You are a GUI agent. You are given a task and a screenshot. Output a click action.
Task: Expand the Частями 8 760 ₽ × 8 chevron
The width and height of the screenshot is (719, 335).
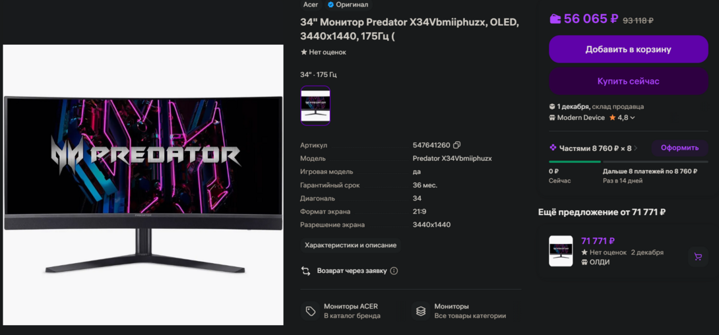pyautogui.click(x=636, y=148)
